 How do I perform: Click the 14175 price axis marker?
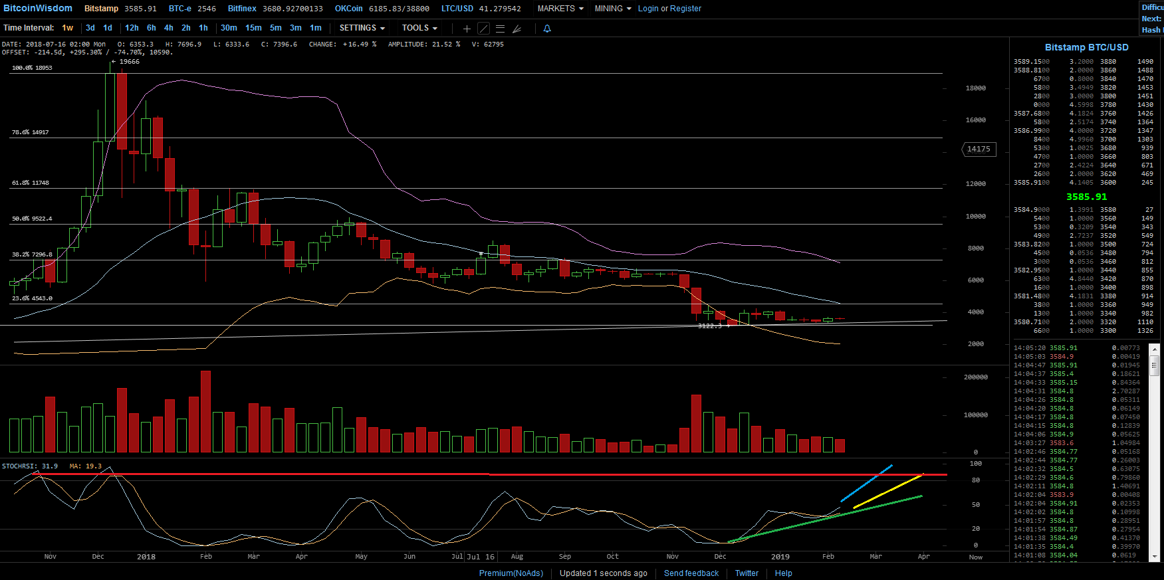coord(980,149)
